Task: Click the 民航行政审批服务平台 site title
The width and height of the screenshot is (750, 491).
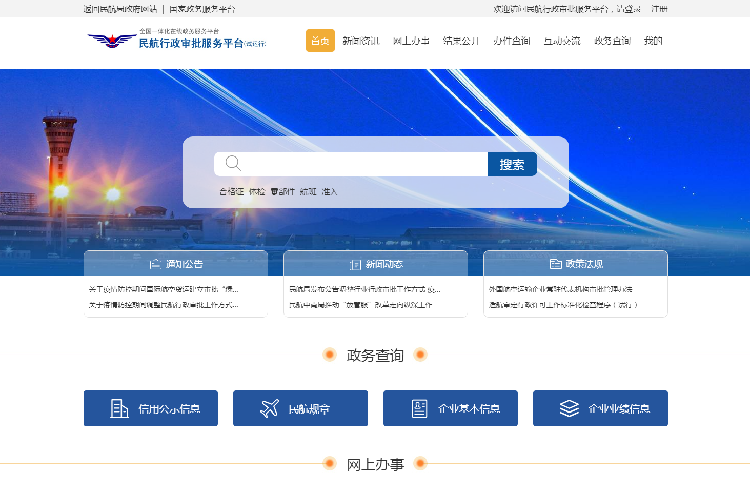Action: point(191,44)
